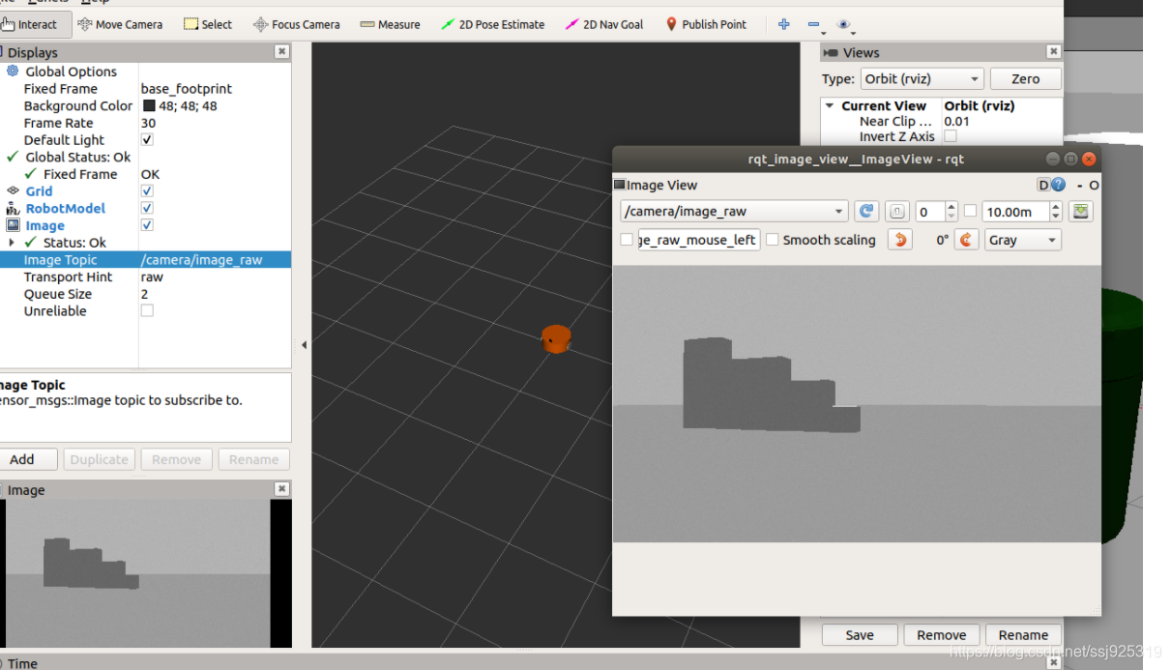The height and width of the screenshot is (670, 1171).
Task: Toggle the mouse_left topic publish checkbox
Action: (627, 240)
